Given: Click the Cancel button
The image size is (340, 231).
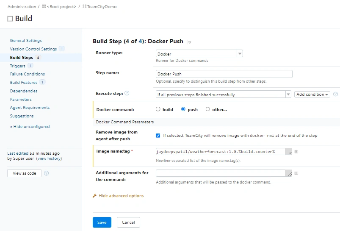Looking at the screenshot, I should click(x=128, y=223).
